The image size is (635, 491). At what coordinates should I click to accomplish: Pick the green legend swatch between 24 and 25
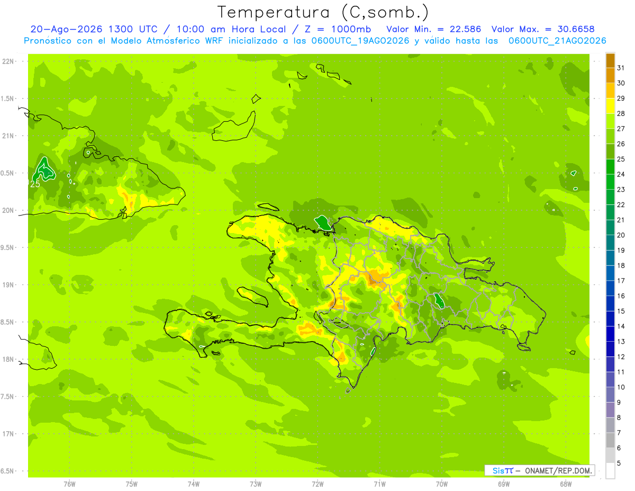[610, 166]
